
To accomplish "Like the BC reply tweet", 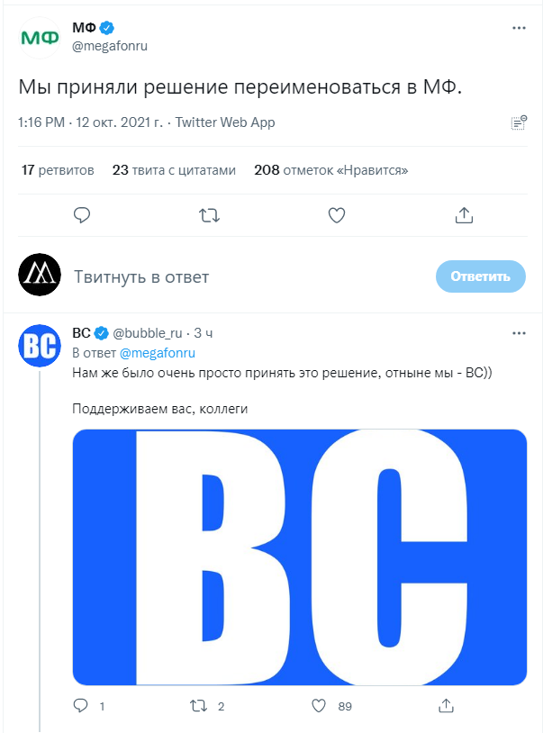I will (x=320, y=707).
